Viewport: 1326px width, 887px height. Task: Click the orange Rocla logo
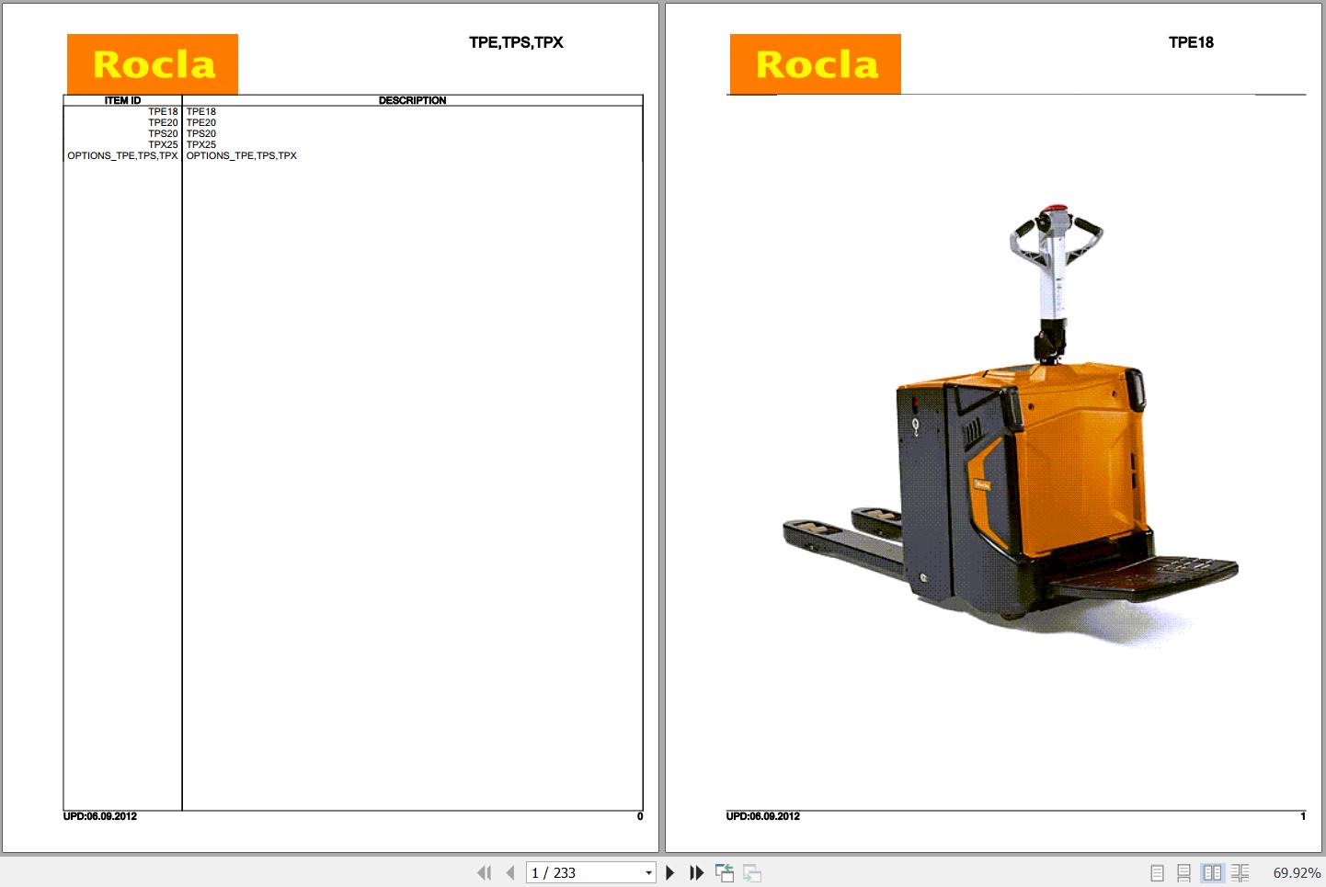(x=152, y=63)
